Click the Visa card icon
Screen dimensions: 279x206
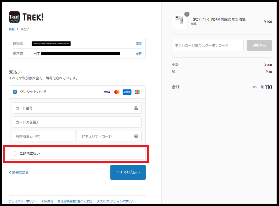click(x=107, y=92)
